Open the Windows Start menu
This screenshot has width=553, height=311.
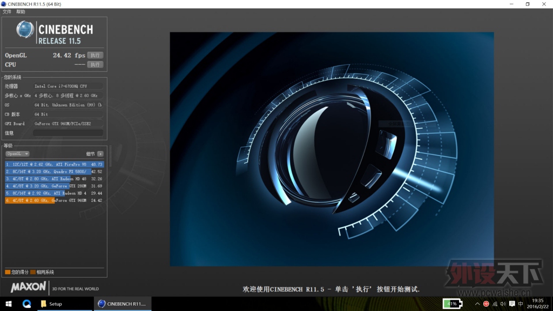point(9,303)
